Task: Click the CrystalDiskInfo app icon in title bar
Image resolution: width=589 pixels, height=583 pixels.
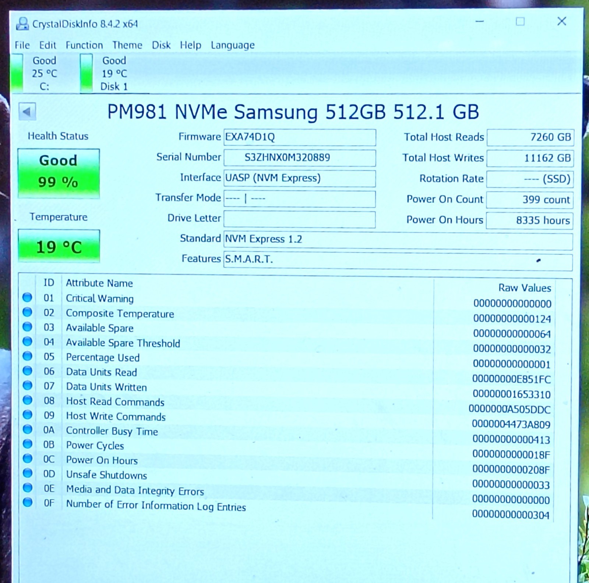Action: point(22,24)
